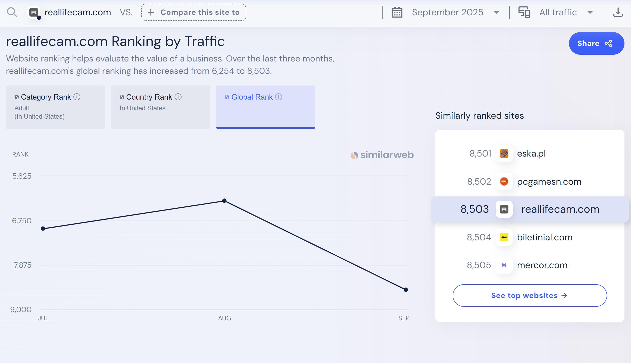
Task: Click the calendar icon beside September 2025
Action: point(397,12)
